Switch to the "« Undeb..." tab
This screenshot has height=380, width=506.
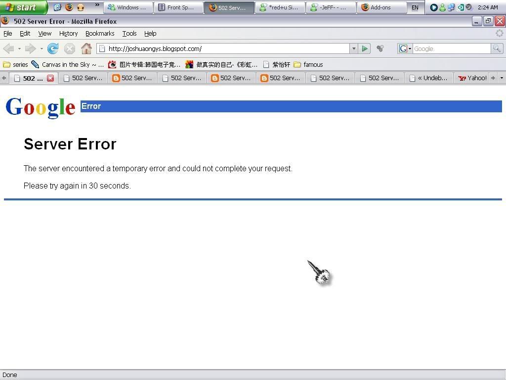point(428,78)
